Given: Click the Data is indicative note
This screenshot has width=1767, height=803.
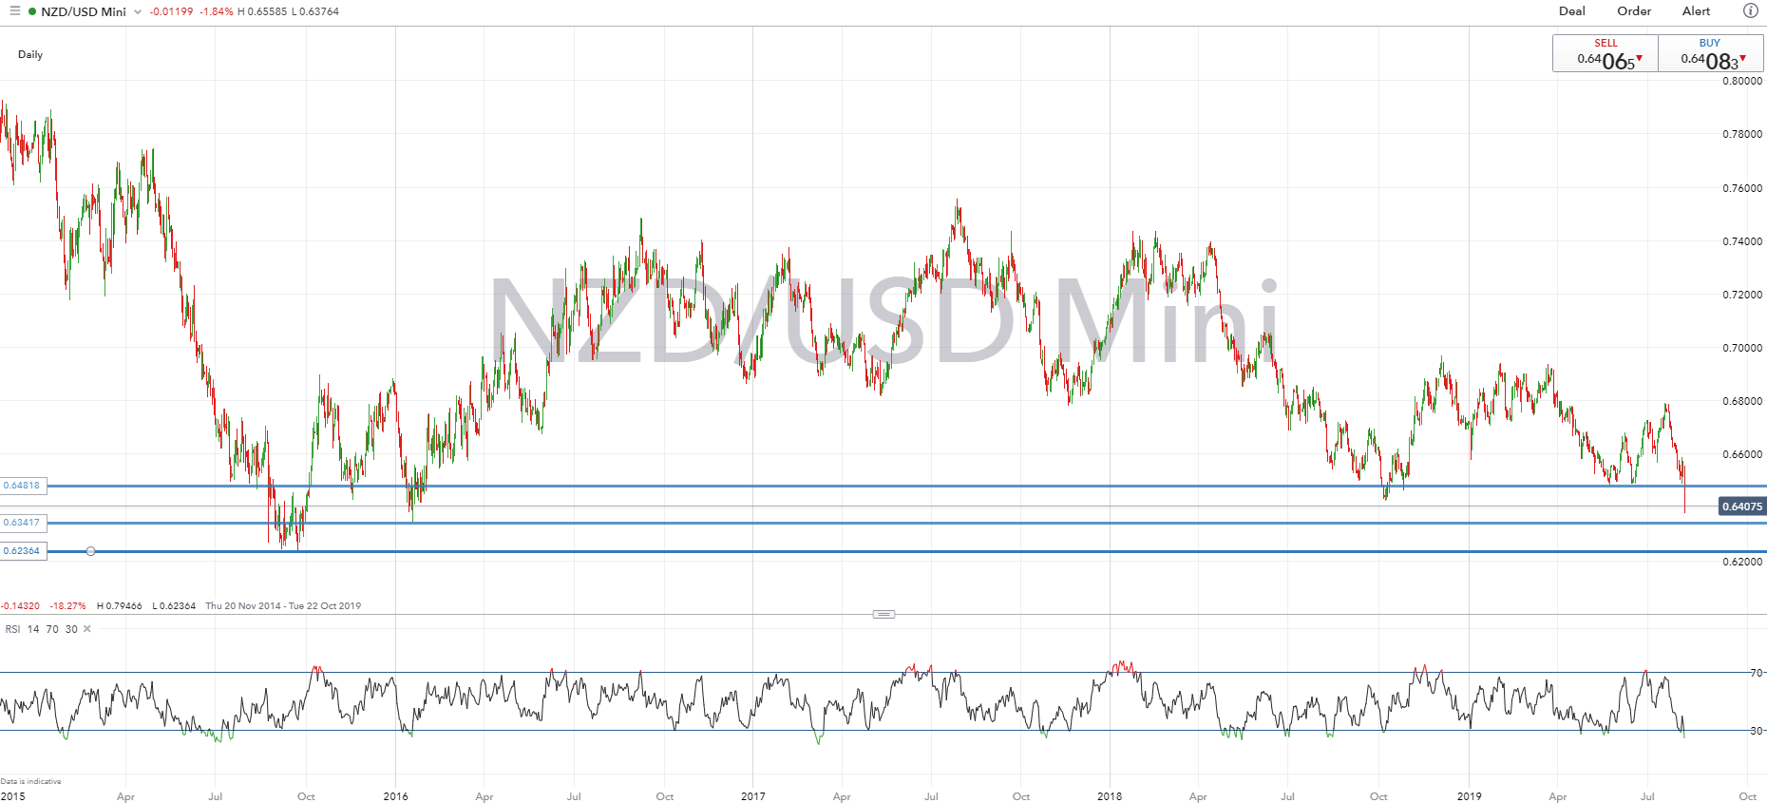Looking at the screenshot, I should click(30, 781).
